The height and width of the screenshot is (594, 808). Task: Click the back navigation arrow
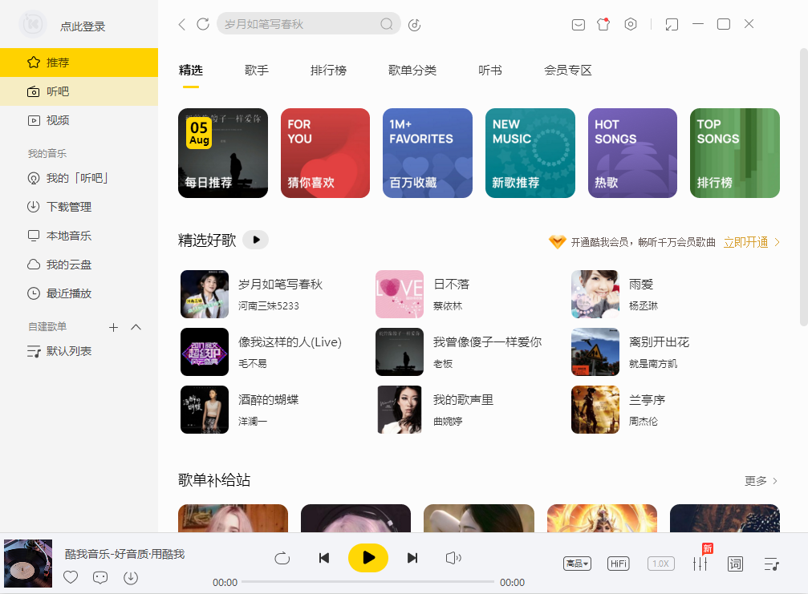(182, 24)
